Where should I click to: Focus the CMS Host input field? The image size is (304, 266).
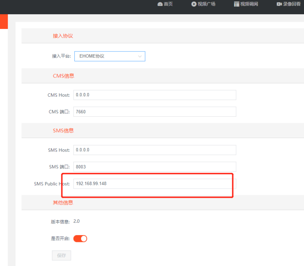pyautogui.click(x=155, y=95)
